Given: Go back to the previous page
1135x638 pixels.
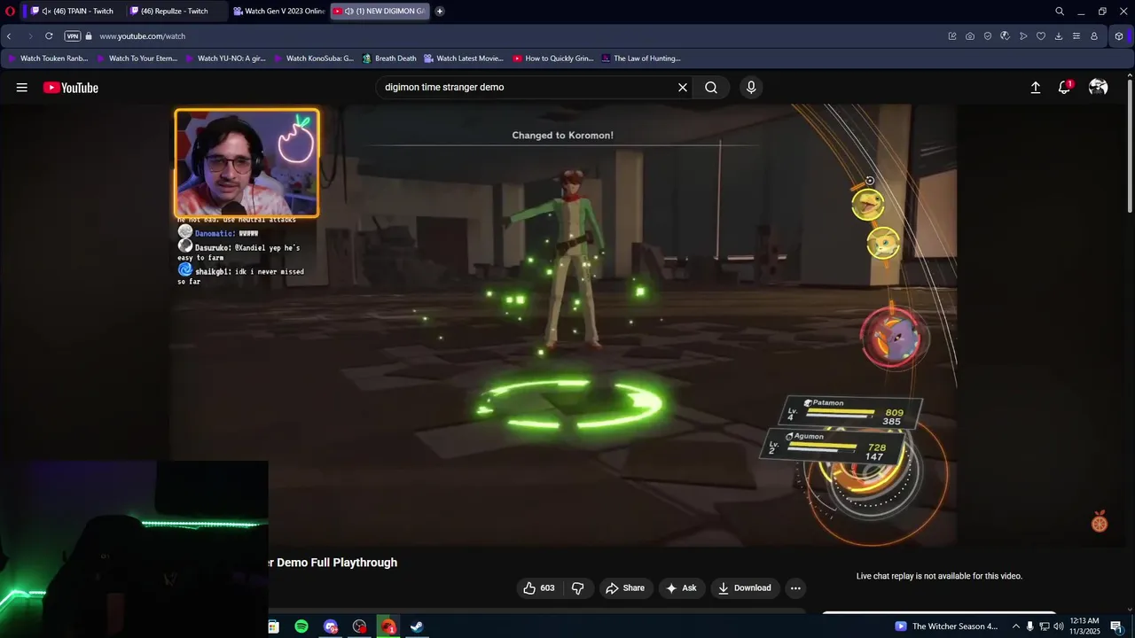Looking at the screenshot, I should coord(9,36).
